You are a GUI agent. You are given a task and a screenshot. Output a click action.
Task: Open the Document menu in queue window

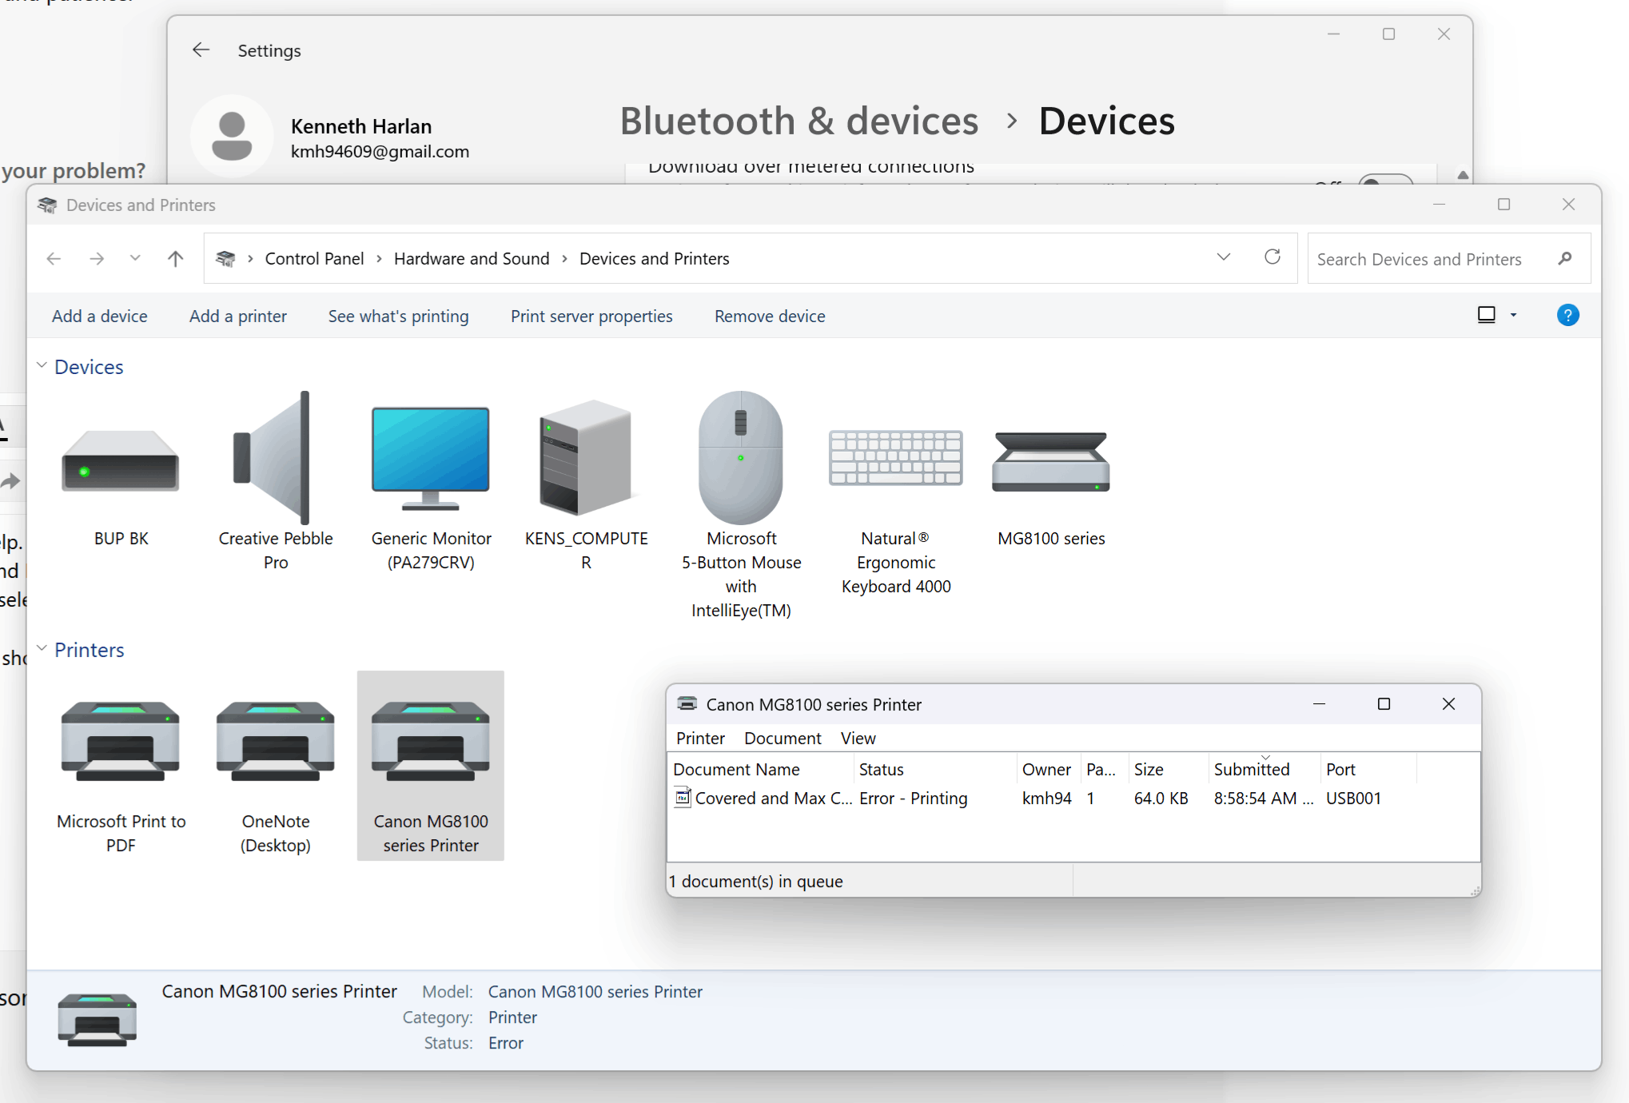782,739
